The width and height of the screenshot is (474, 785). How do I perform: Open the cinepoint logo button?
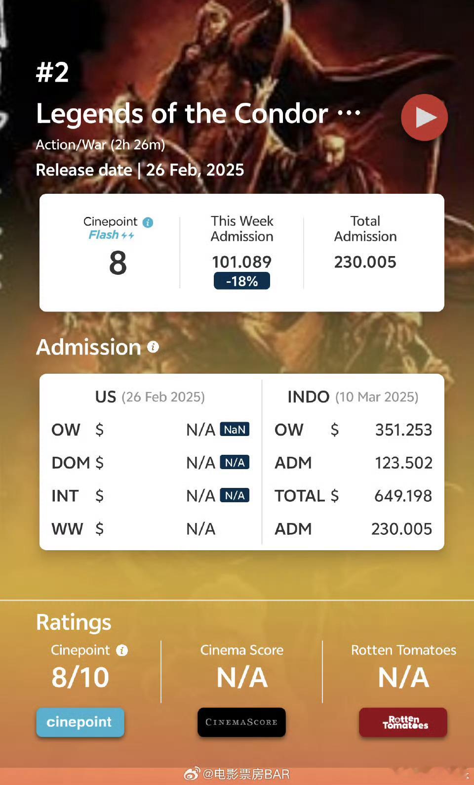point(80,722)
